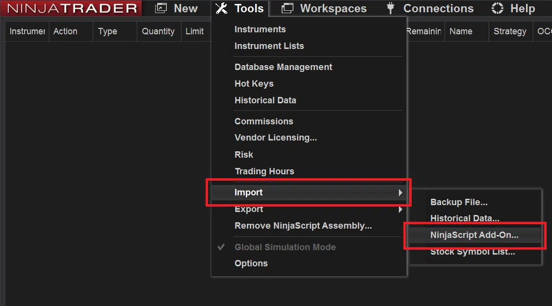Open Options from Tools menu
The width and height of the screenshot is (552, 306).
(x=251, y=263)
